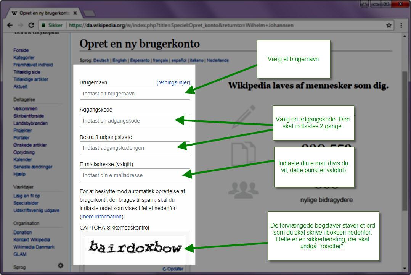Screen dimensions: 411x275
Task: Open Hjælp in the sidebar
Action: point(19,174)
